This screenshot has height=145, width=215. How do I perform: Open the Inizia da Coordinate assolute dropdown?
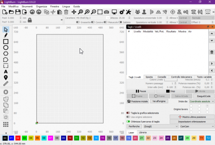(202, 101)
